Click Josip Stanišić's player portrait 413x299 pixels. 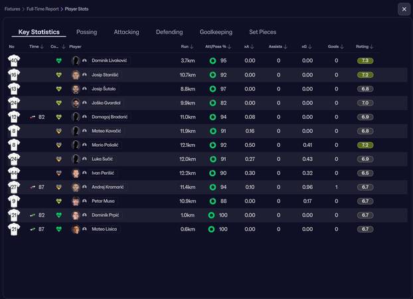click(x=76, y=75)
